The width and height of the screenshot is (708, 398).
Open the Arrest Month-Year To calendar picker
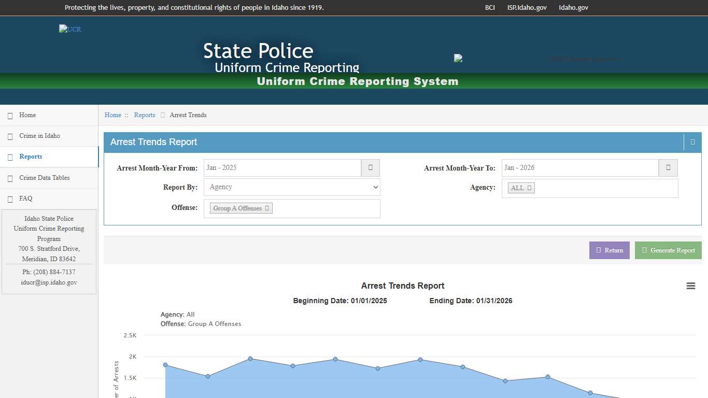(x=668, y=167)
